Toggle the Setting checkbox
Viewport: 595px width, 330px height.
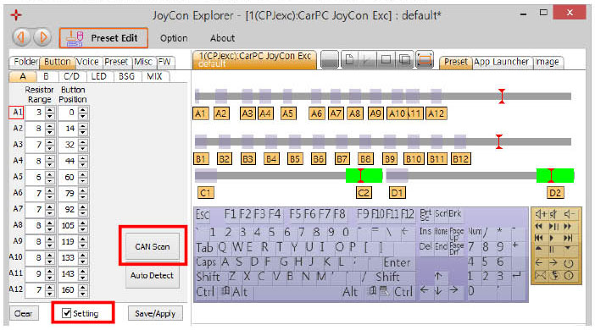coord(66,313)
